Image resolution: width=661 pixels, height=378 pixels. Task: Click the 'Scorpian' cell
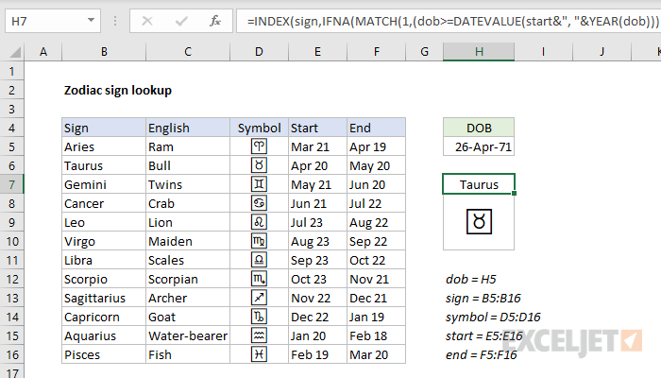coord(188,279)
